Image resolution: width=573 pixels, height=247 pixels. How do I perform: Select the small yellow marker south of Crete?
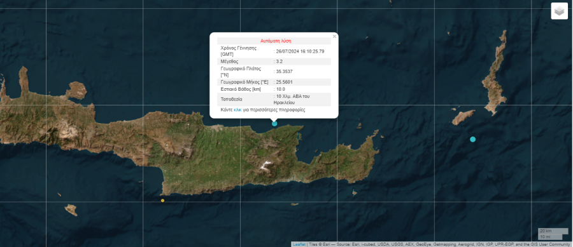pos(162,201)
